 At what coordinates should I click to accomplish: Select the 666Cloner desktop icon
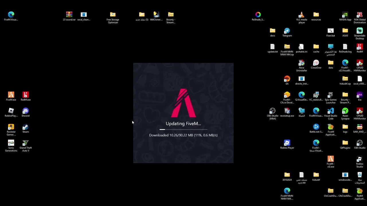pyautogui.click(x=156, y=16)
